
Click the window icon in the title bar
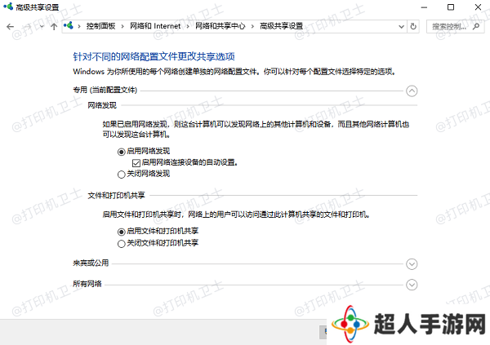[x=7, y=7]
